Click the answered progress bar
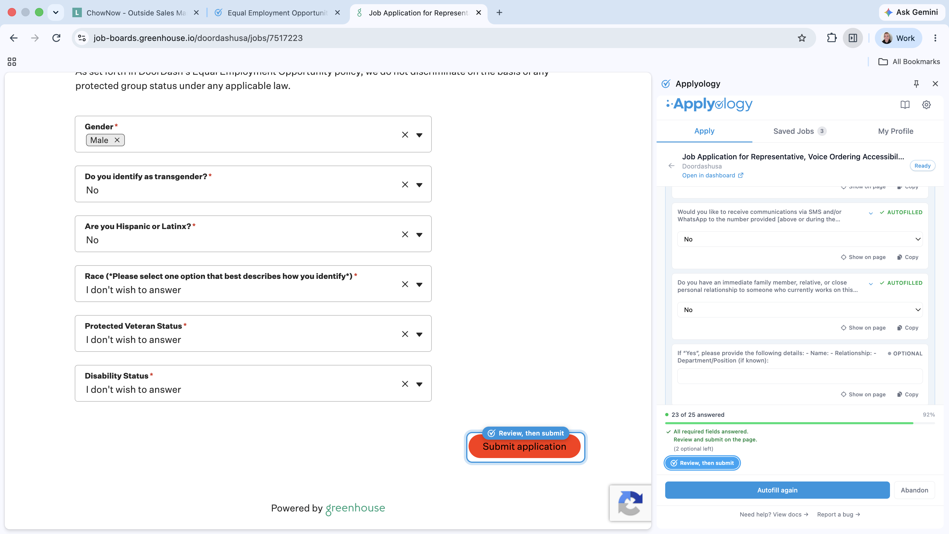This screenshot has width=949, height=534. (800, 423)
